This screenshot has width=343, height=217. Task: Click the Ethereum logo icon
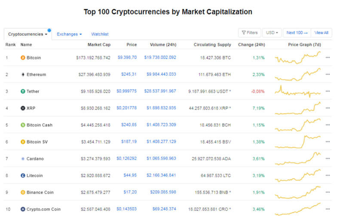coord(23,74)
